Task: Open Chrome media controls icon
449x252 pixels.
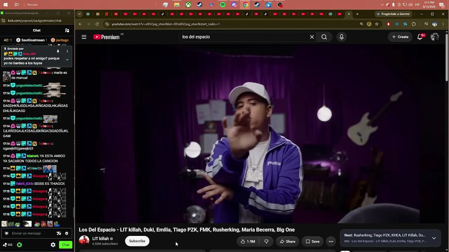Action: coord(426,24)
